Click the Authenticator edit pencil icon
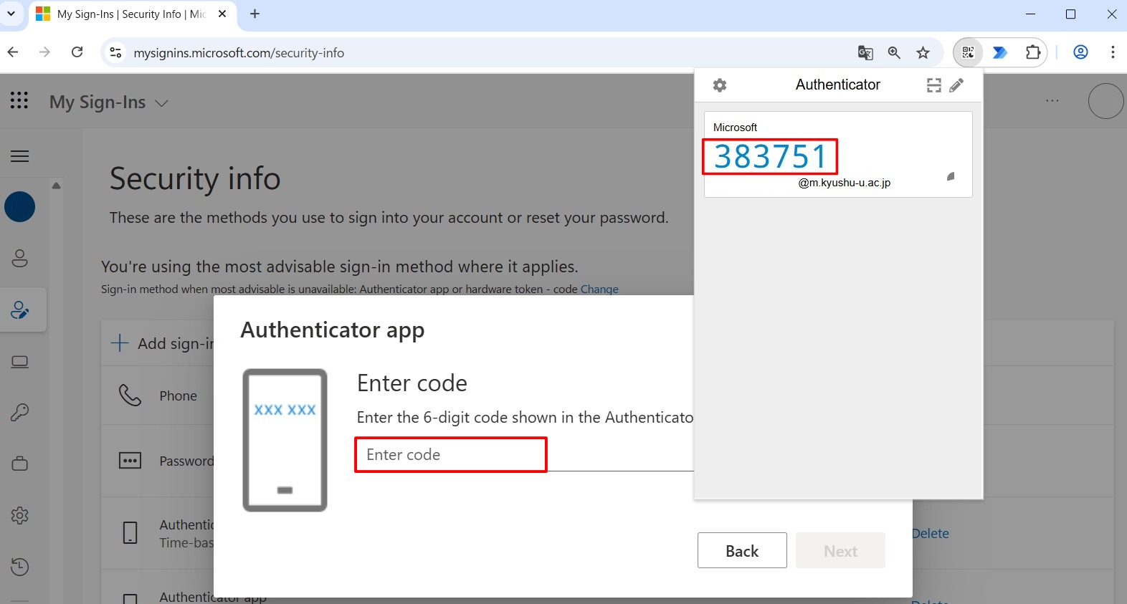The width and height of the screenshot is (1127, 604). click(956, 85)
